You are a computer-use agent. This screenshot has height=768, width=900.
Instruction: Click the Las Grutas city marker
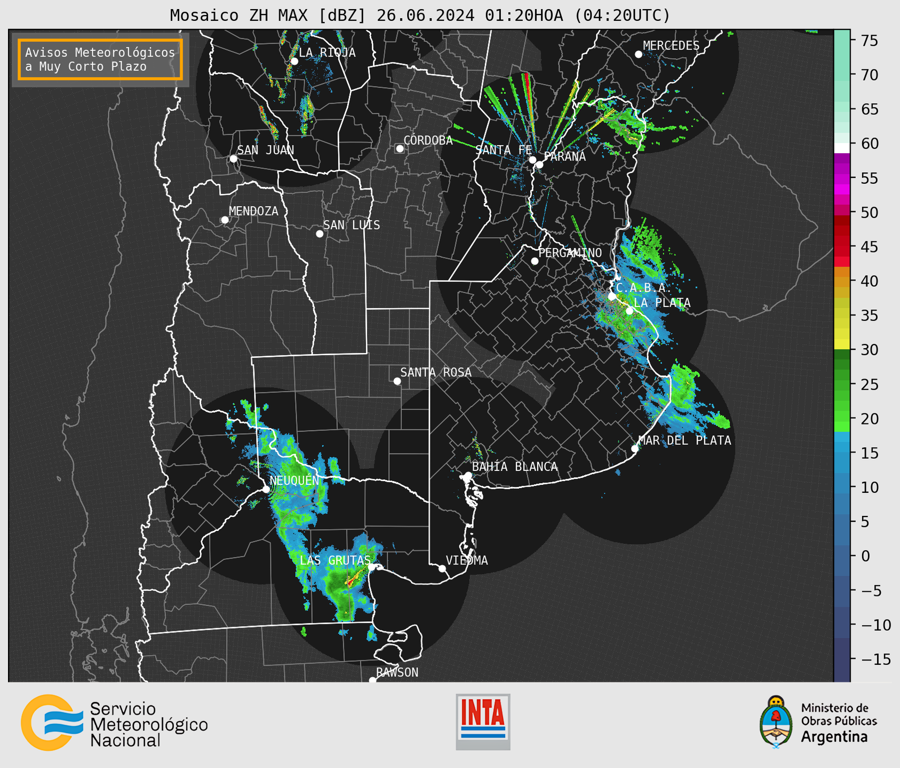click(x=372, y=567)
